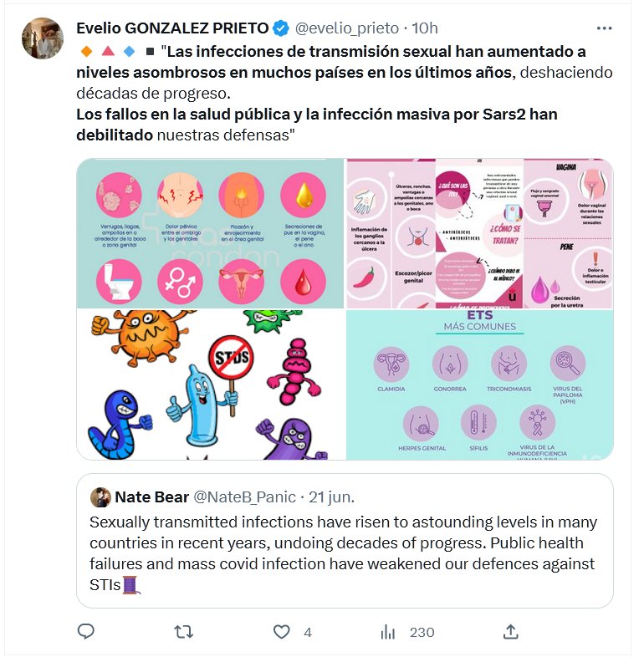Click the share upload icon
The height and width of the screenshot is (657, 639).
point(511,632)
